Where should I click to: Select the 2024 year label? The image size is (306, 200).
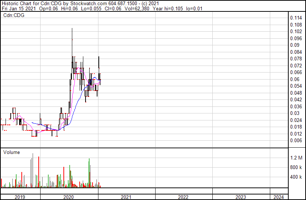coord(278,197)
